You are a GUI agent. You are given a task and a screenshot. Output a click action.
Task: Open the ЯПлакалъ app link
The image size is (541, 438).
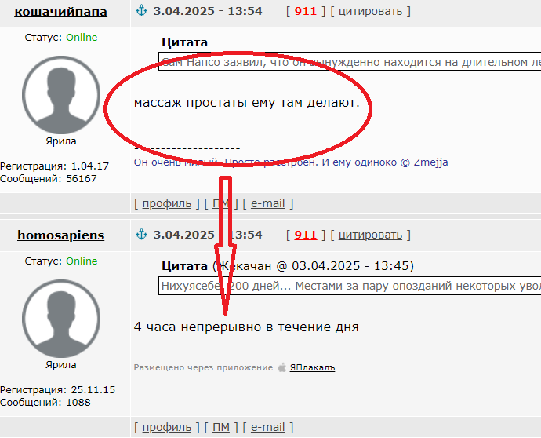[312, 367]
